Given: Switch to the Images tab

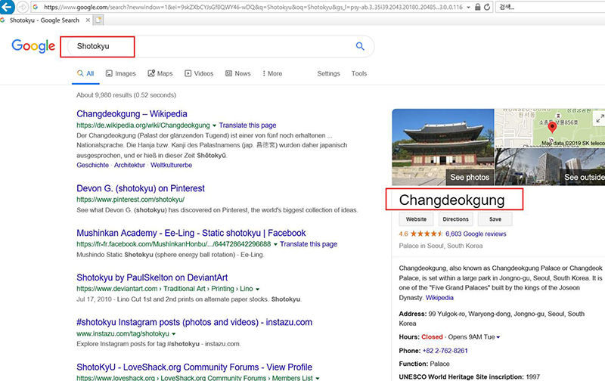Looking at the screenshot, I should pyautogui.click(x=121, y=73).
